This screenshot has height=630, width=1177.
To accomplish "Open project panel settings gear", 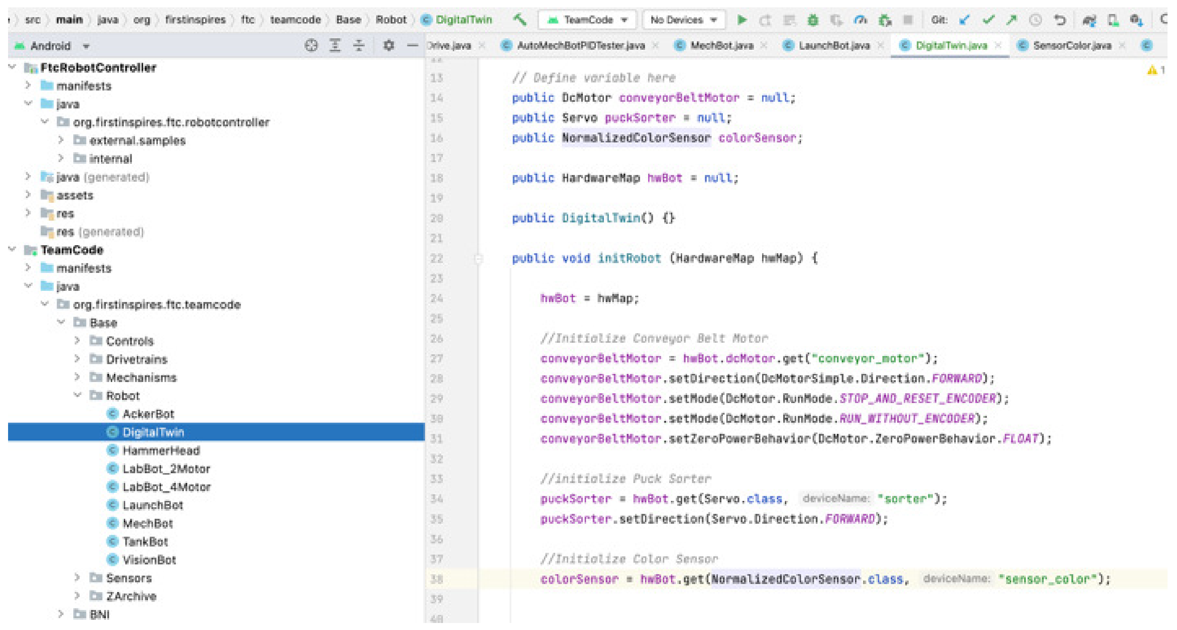I will 388,45.
